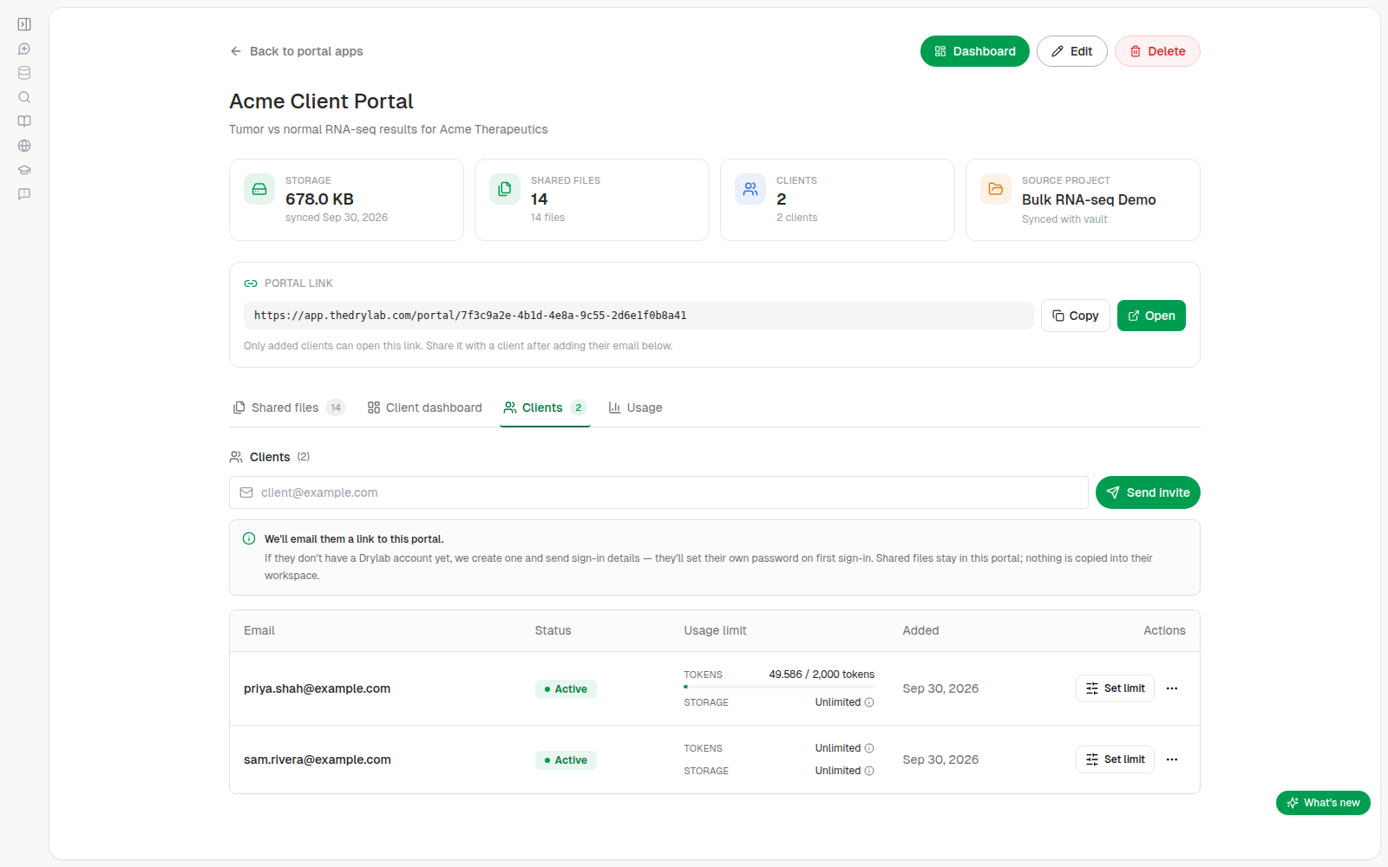The image size is (1388, 867).
Task: Click Active status badge for priya
Action: [566, 689]
